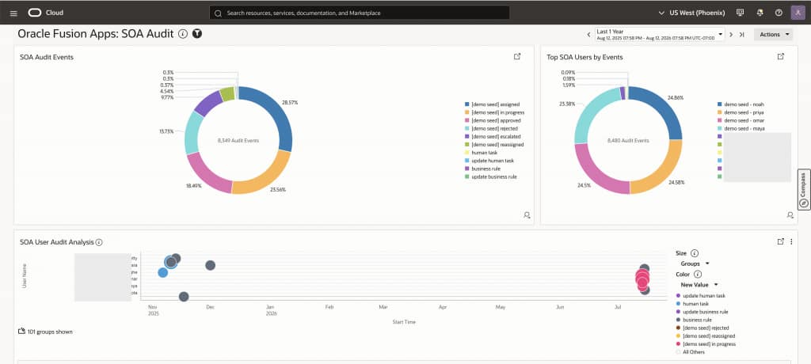This screenshot has height=364, width=811.
Task: Open the help question mark icon
Action: pos(779,13)
